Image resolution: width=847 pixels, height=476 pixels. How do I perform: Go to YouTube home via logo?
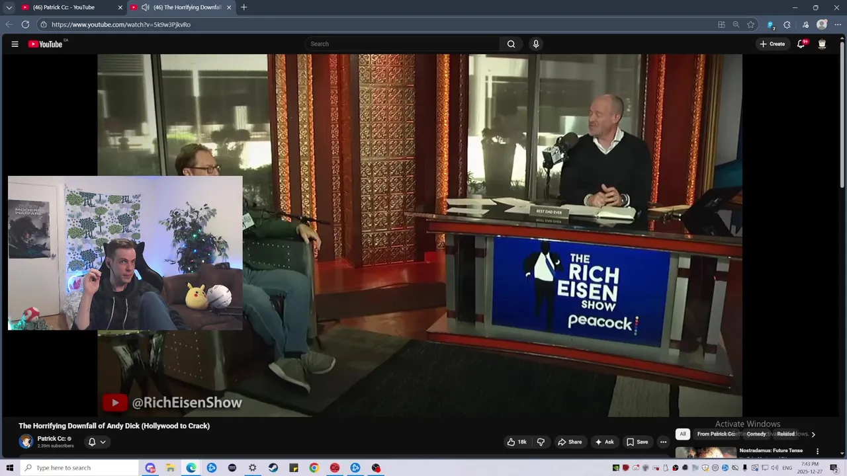click(x=46, y=44)
